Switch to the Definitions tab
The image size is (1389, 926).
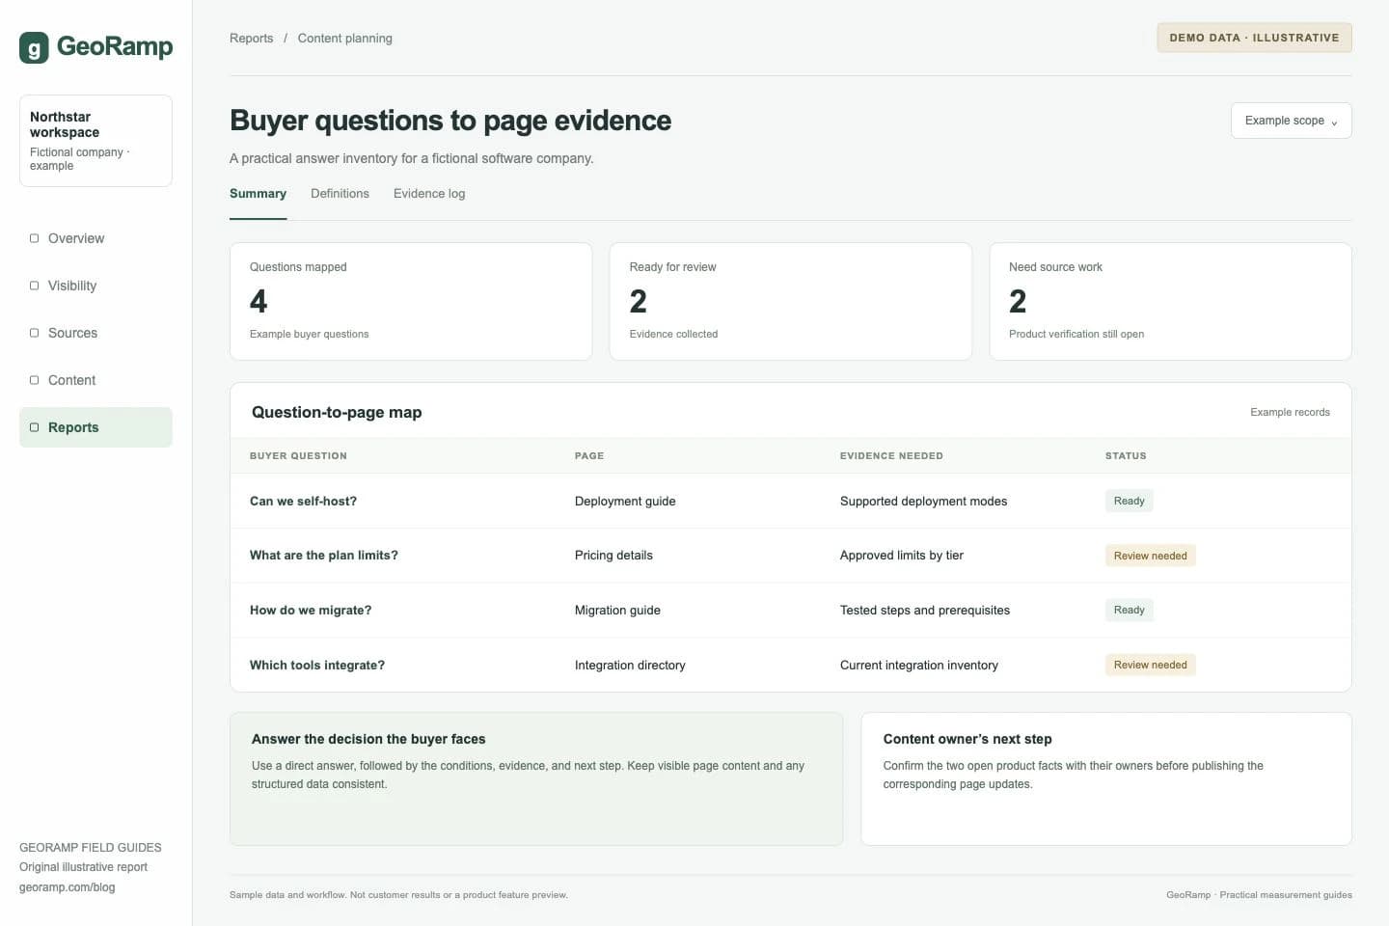(340, 194)
